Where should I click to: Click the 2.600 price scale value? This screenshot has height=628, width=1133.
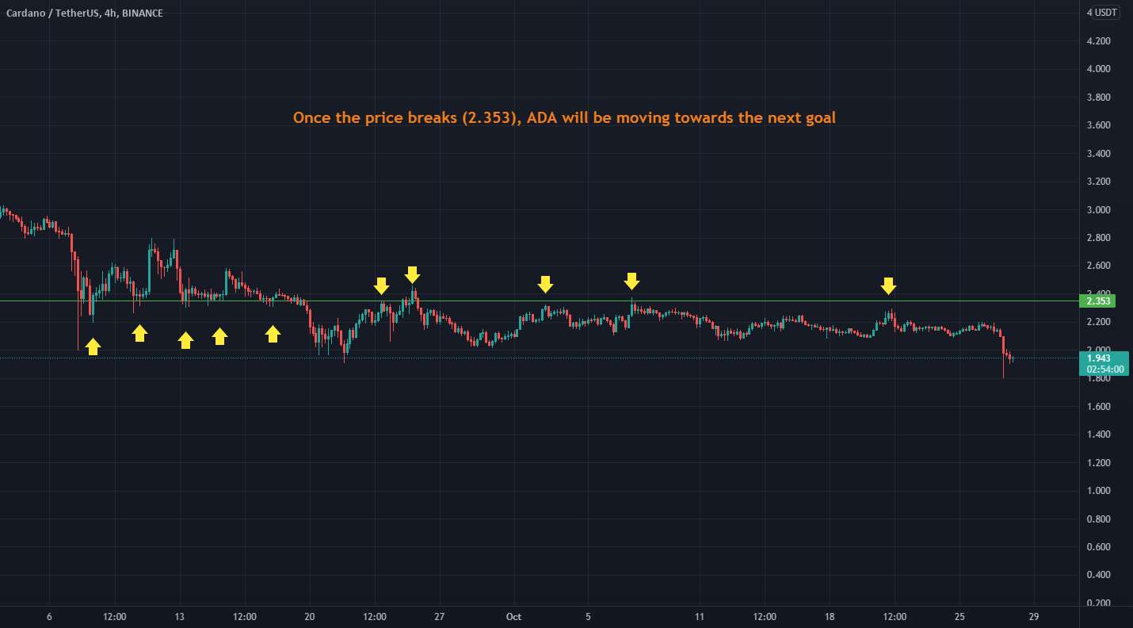1098,266
